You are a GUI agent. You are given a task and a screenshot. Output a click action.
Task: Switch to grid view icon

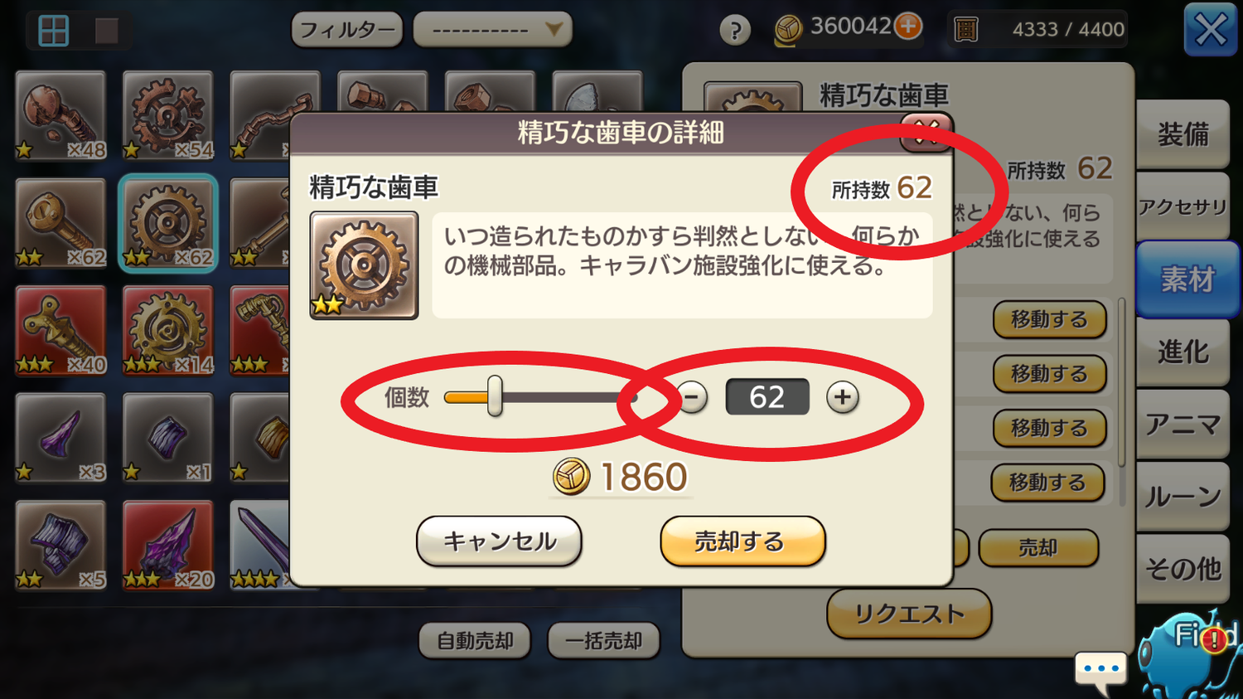[54, 31]
